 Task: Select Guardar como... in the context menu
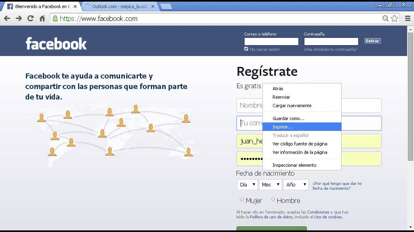point(302,118)
